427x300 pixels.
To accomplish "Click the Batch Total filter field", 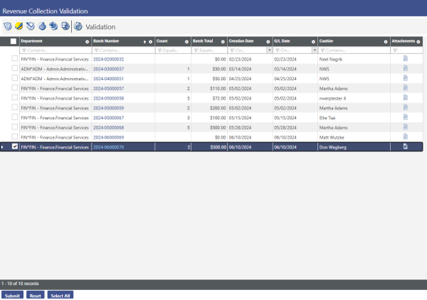I will pyautogui.click(x=209, y=50).
